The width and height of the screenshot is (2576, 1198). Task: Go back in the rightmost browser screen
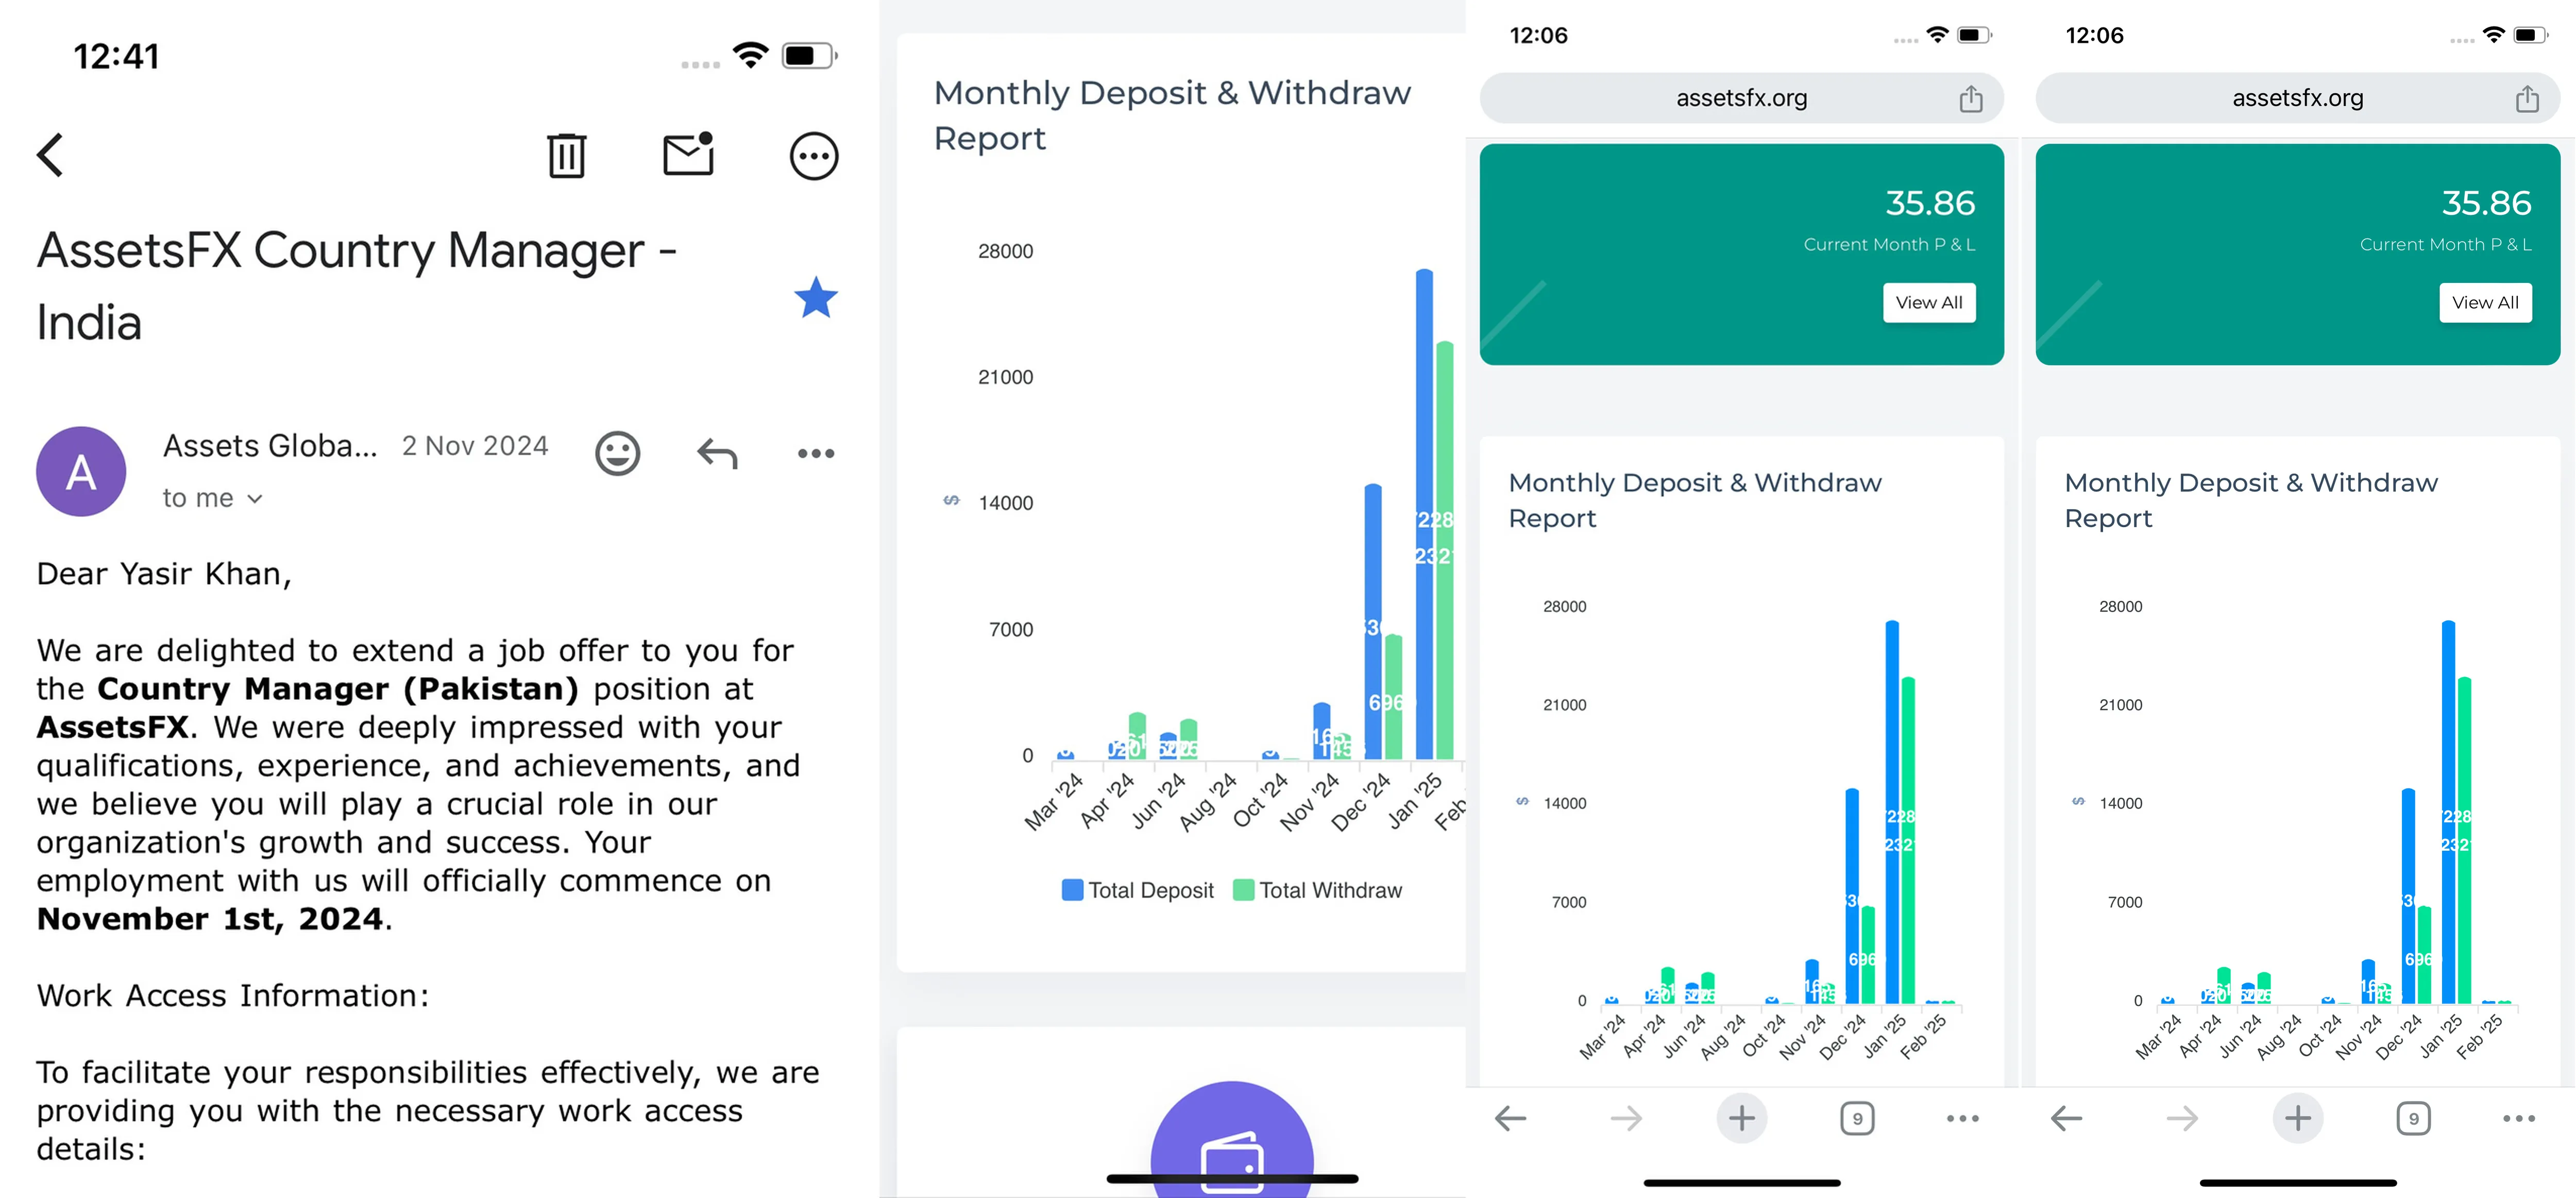(2066, 1118)
